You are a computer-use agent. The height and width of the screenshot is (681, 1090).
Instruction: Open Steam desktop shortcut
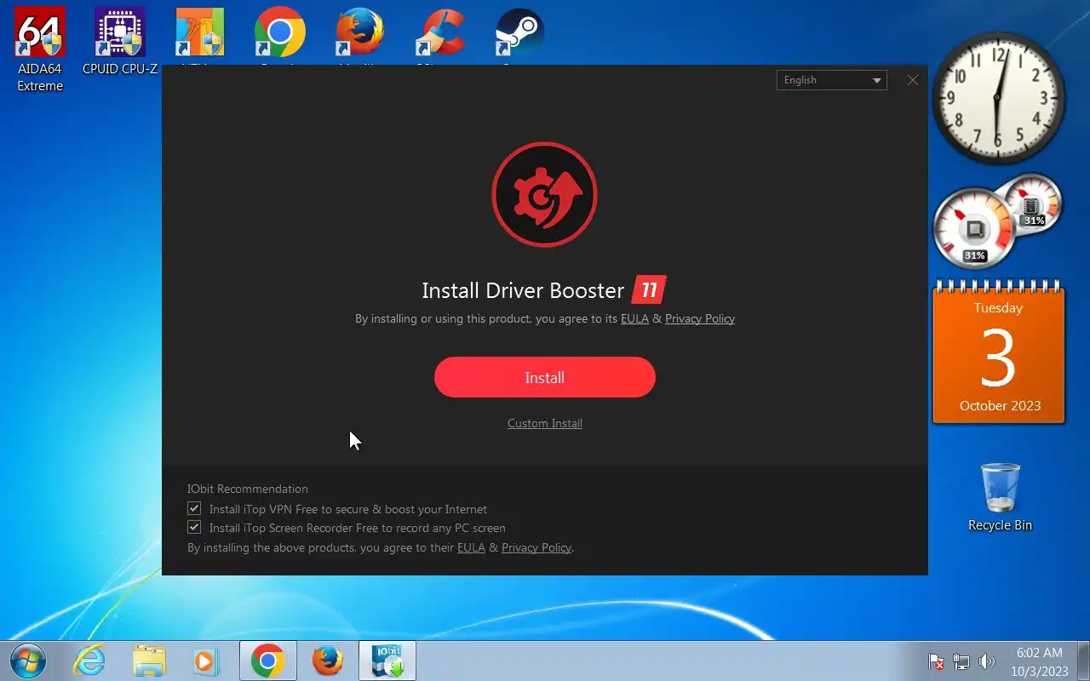pos(519,36)
